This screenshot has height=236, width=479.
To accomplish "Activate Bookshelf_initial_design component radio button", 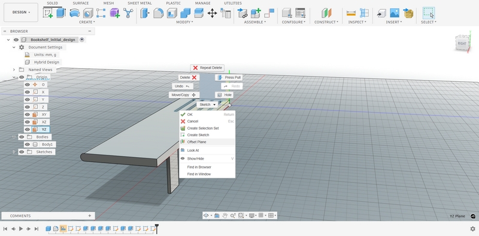I will pos(82,39).
